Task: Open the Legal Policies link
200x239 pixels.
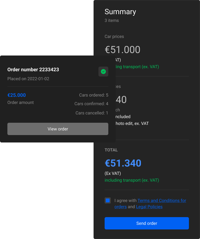Action: (149, 207)
